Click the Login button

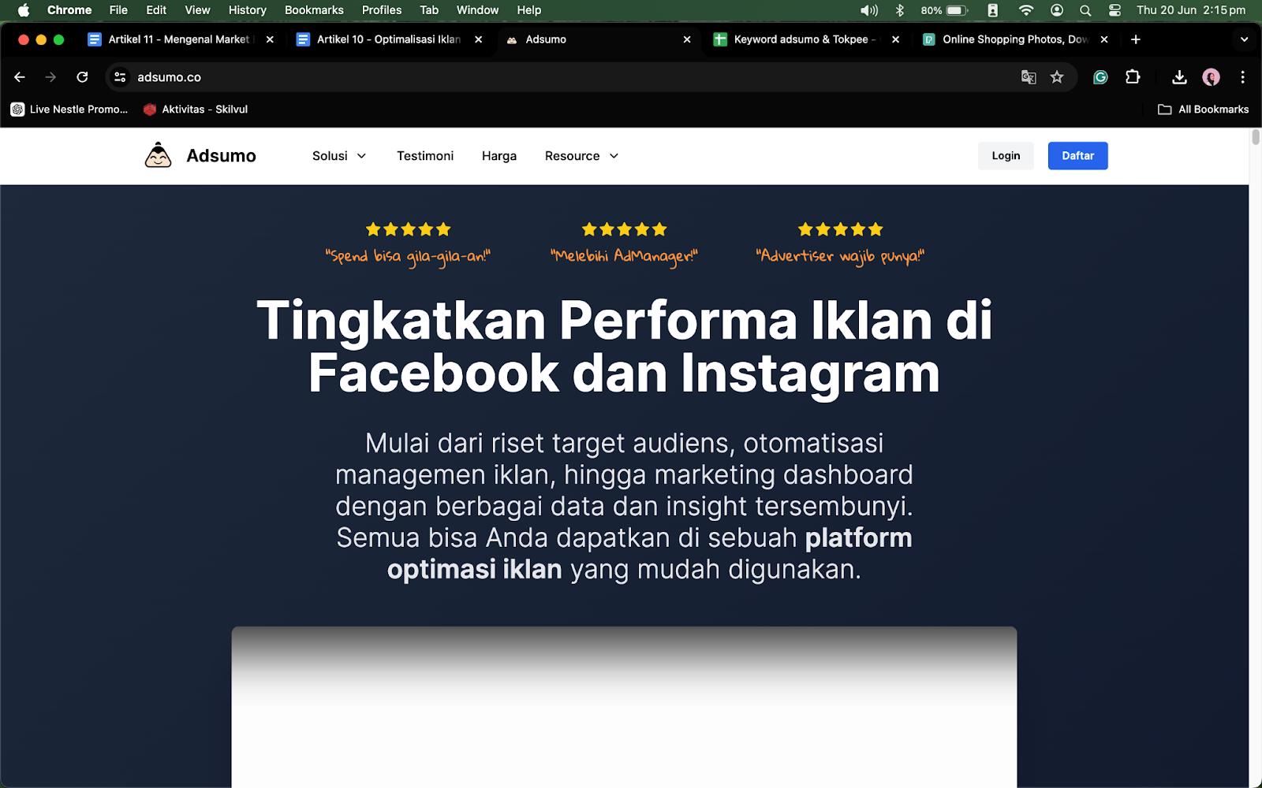coord(1006,156)
